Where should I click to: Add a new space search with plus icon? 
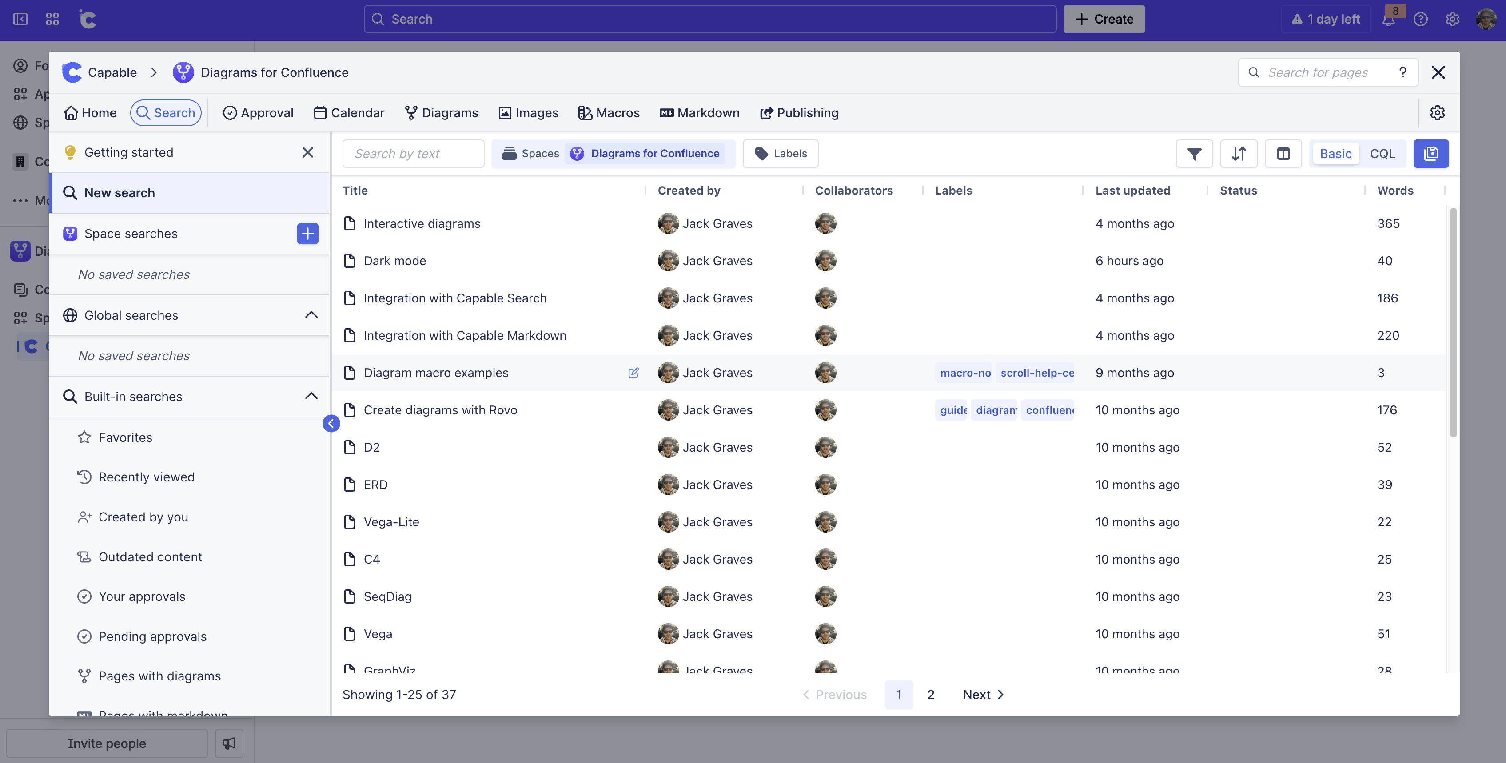[x=307, y=233]
